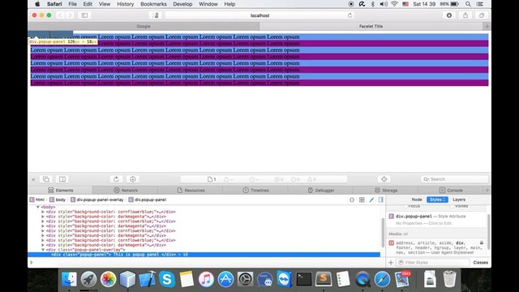Reload page using address bar icon

tap(350, 15)
